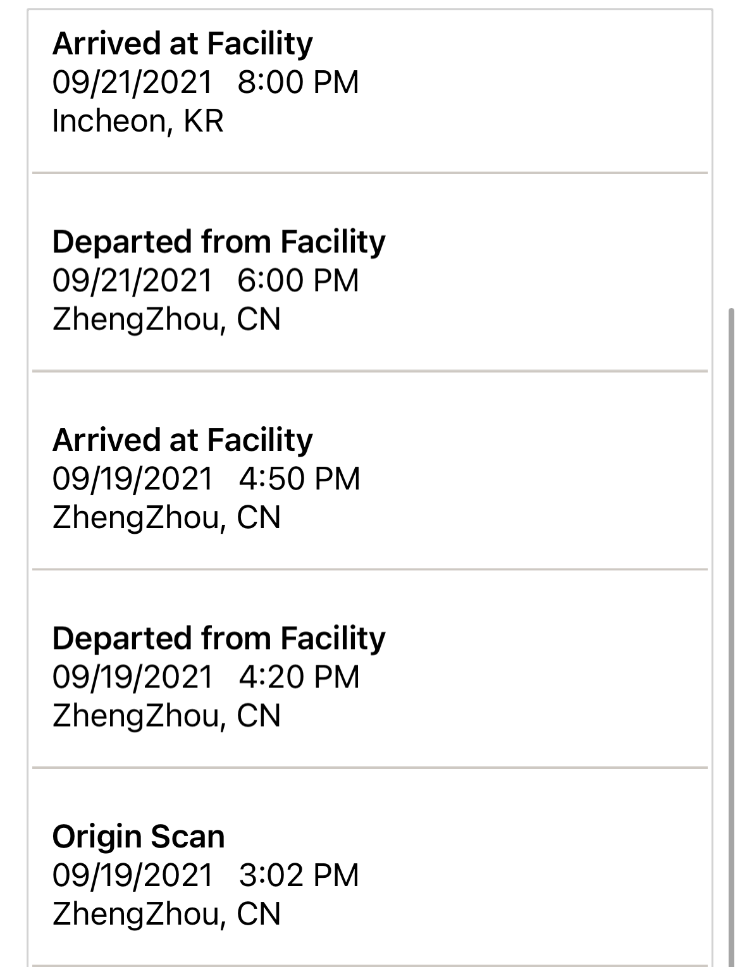Viewport: 740px width, 967px height.
Task: Tap ZhengZhou, CN under the 4:50 PM arrival
Action: point(166,517)
